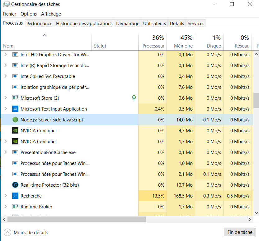Click the Fin de tâche button
The image size is (259, 241).
click(x=240, y=232)
